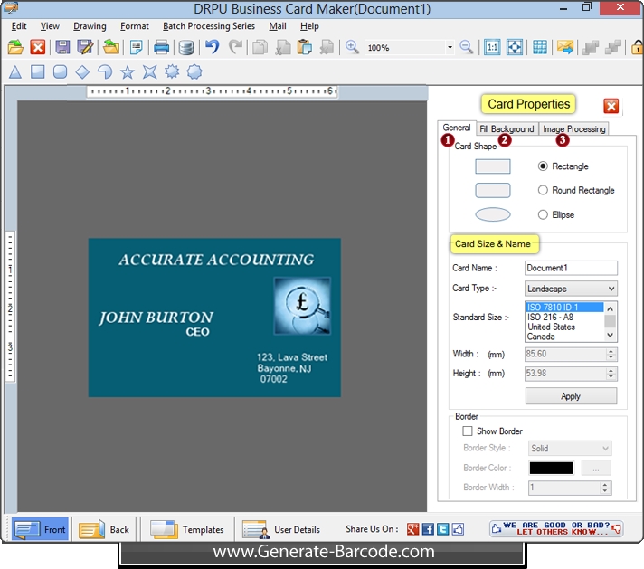Select the square shape tool
644x569 pixels.
38,71
